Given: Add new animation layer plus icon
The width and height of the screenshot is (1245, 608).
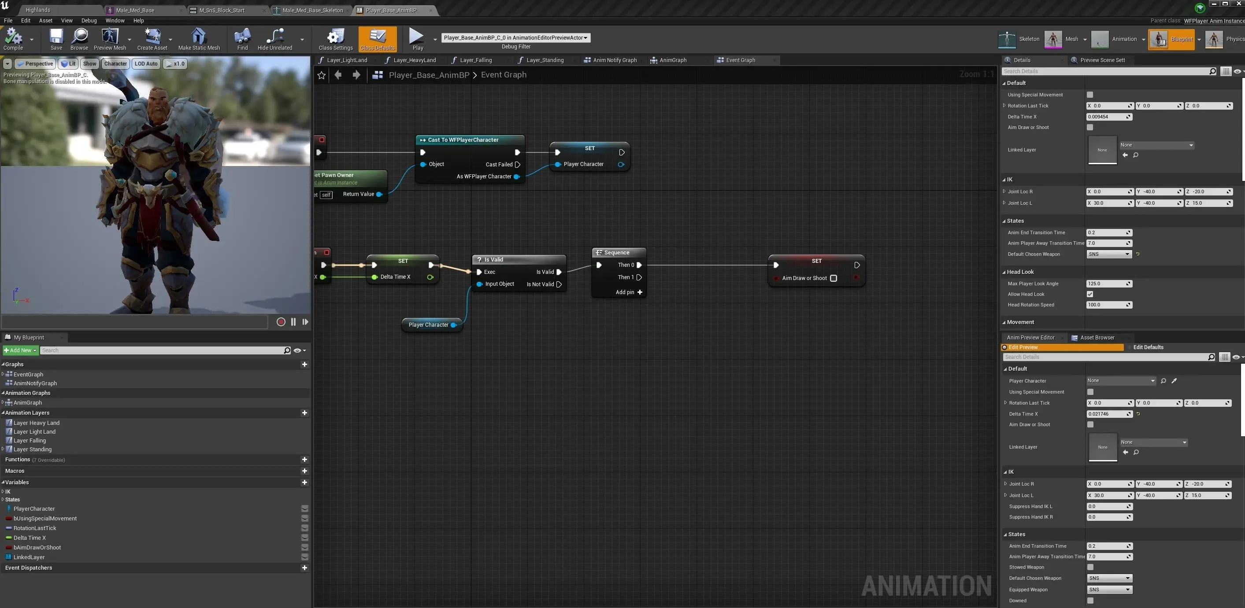Looking at the screenshot, I should (x=304, y=413).
